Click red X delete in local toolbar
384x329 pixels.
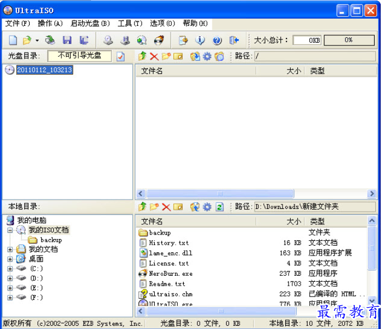pyautogui.click(x=166, y=207)
